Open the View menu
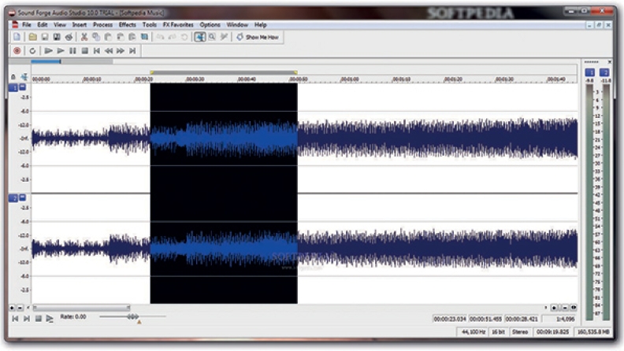Screen dimensions: 624x351 60,24
